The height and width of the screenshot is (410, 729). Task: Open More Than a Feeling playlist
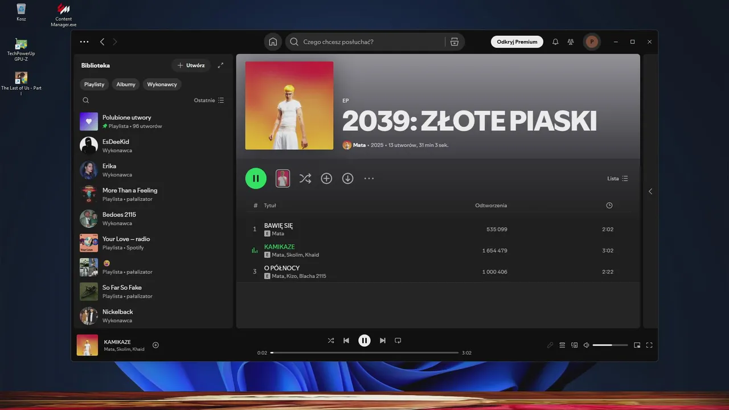pos(154,194)
